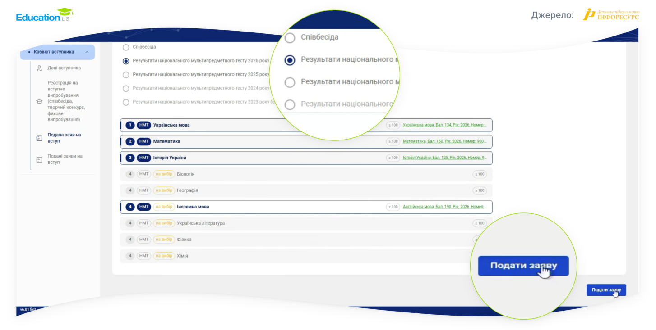Select the 2025 national multi-subject test results
656x330 pixels.
tap(126, 75)
